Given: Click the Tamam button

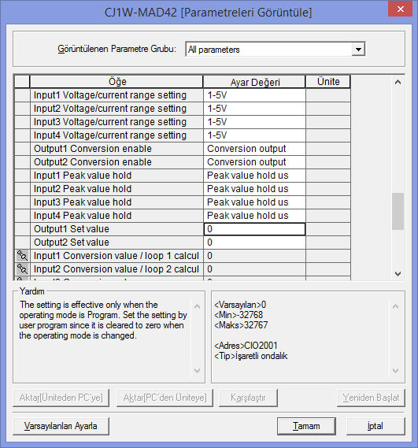Looking at the screenshot, I should 306,426.
